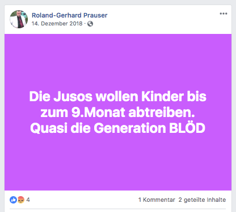This screenshot has width=236, height=212.
Task: Click the globe public audience icon
Action: tap(90, 24)
